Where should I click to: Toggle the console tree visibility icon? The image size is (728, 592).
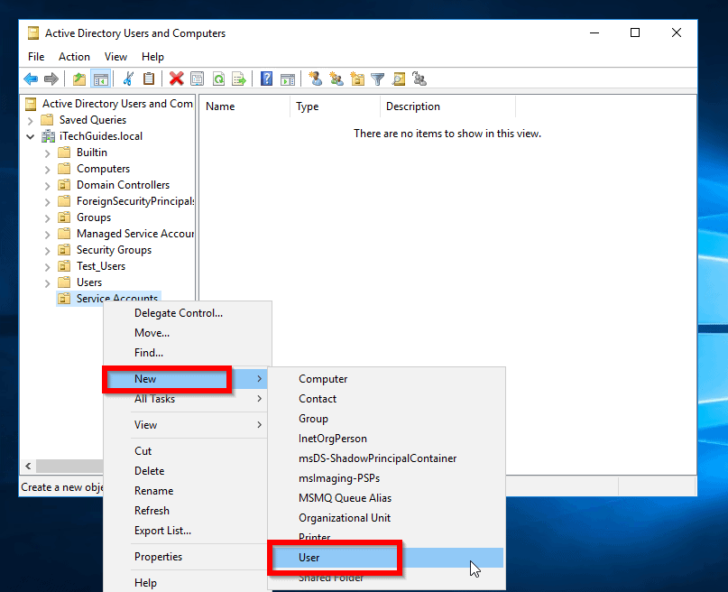99,79
